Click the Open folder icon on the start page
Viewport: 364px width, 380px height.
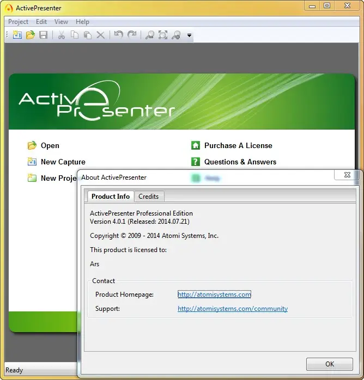coord(32,145)
